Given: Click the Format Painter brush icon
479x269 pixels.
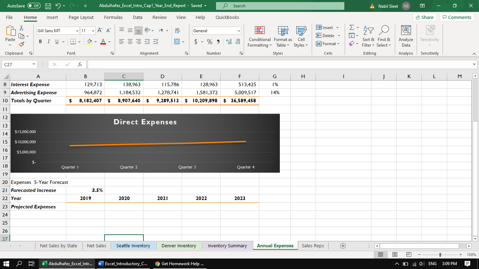Looking at the screenshot, I should tap(21, 44).
